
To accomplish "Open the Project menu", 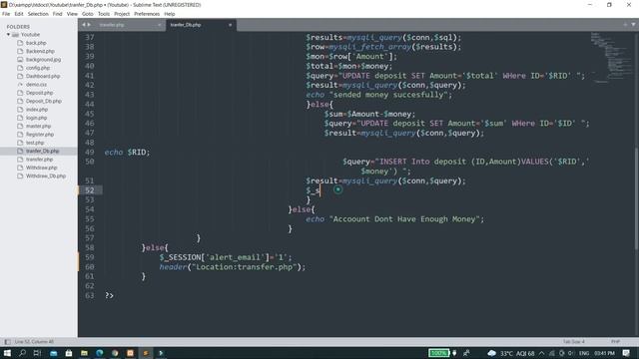I will [122, 14].
